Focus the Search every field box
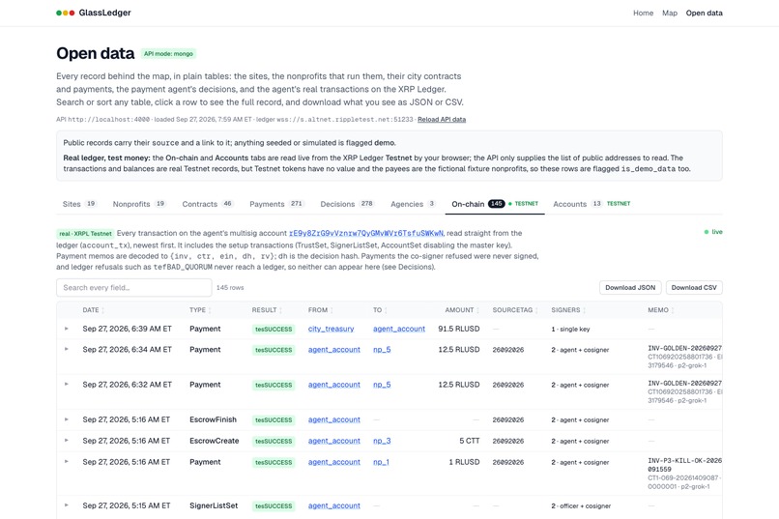The width and height of the screenshot is (779, 519). [x=134, y=288]
